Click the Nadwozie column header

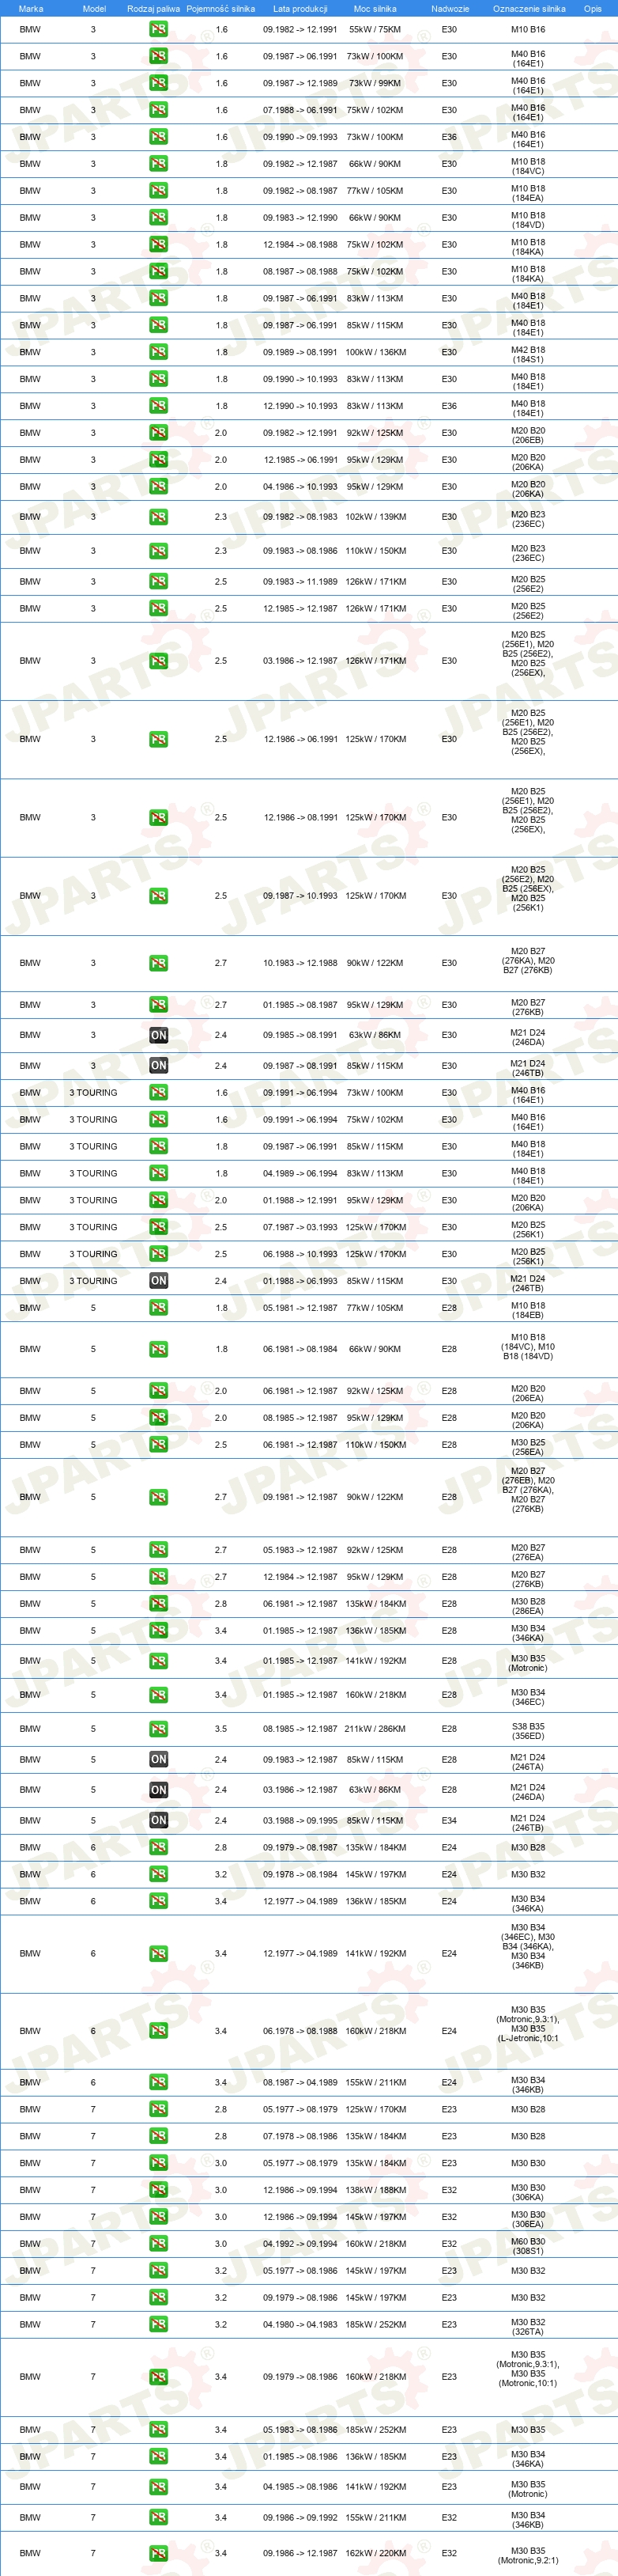pos(450,9)
